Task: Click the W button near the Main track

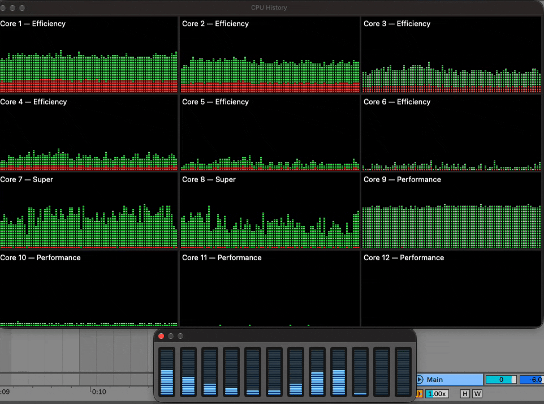Action: (477, 394)
